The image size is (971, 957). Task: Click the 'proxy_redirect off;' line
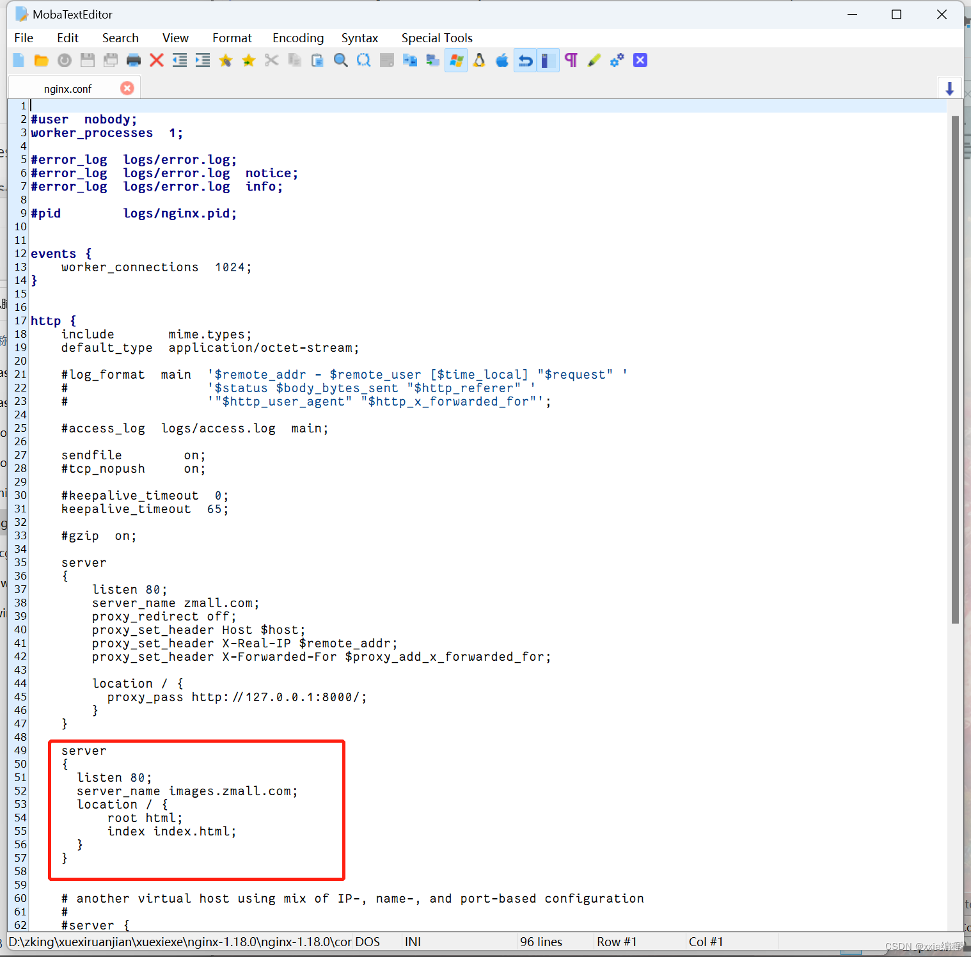pos(164,617)
